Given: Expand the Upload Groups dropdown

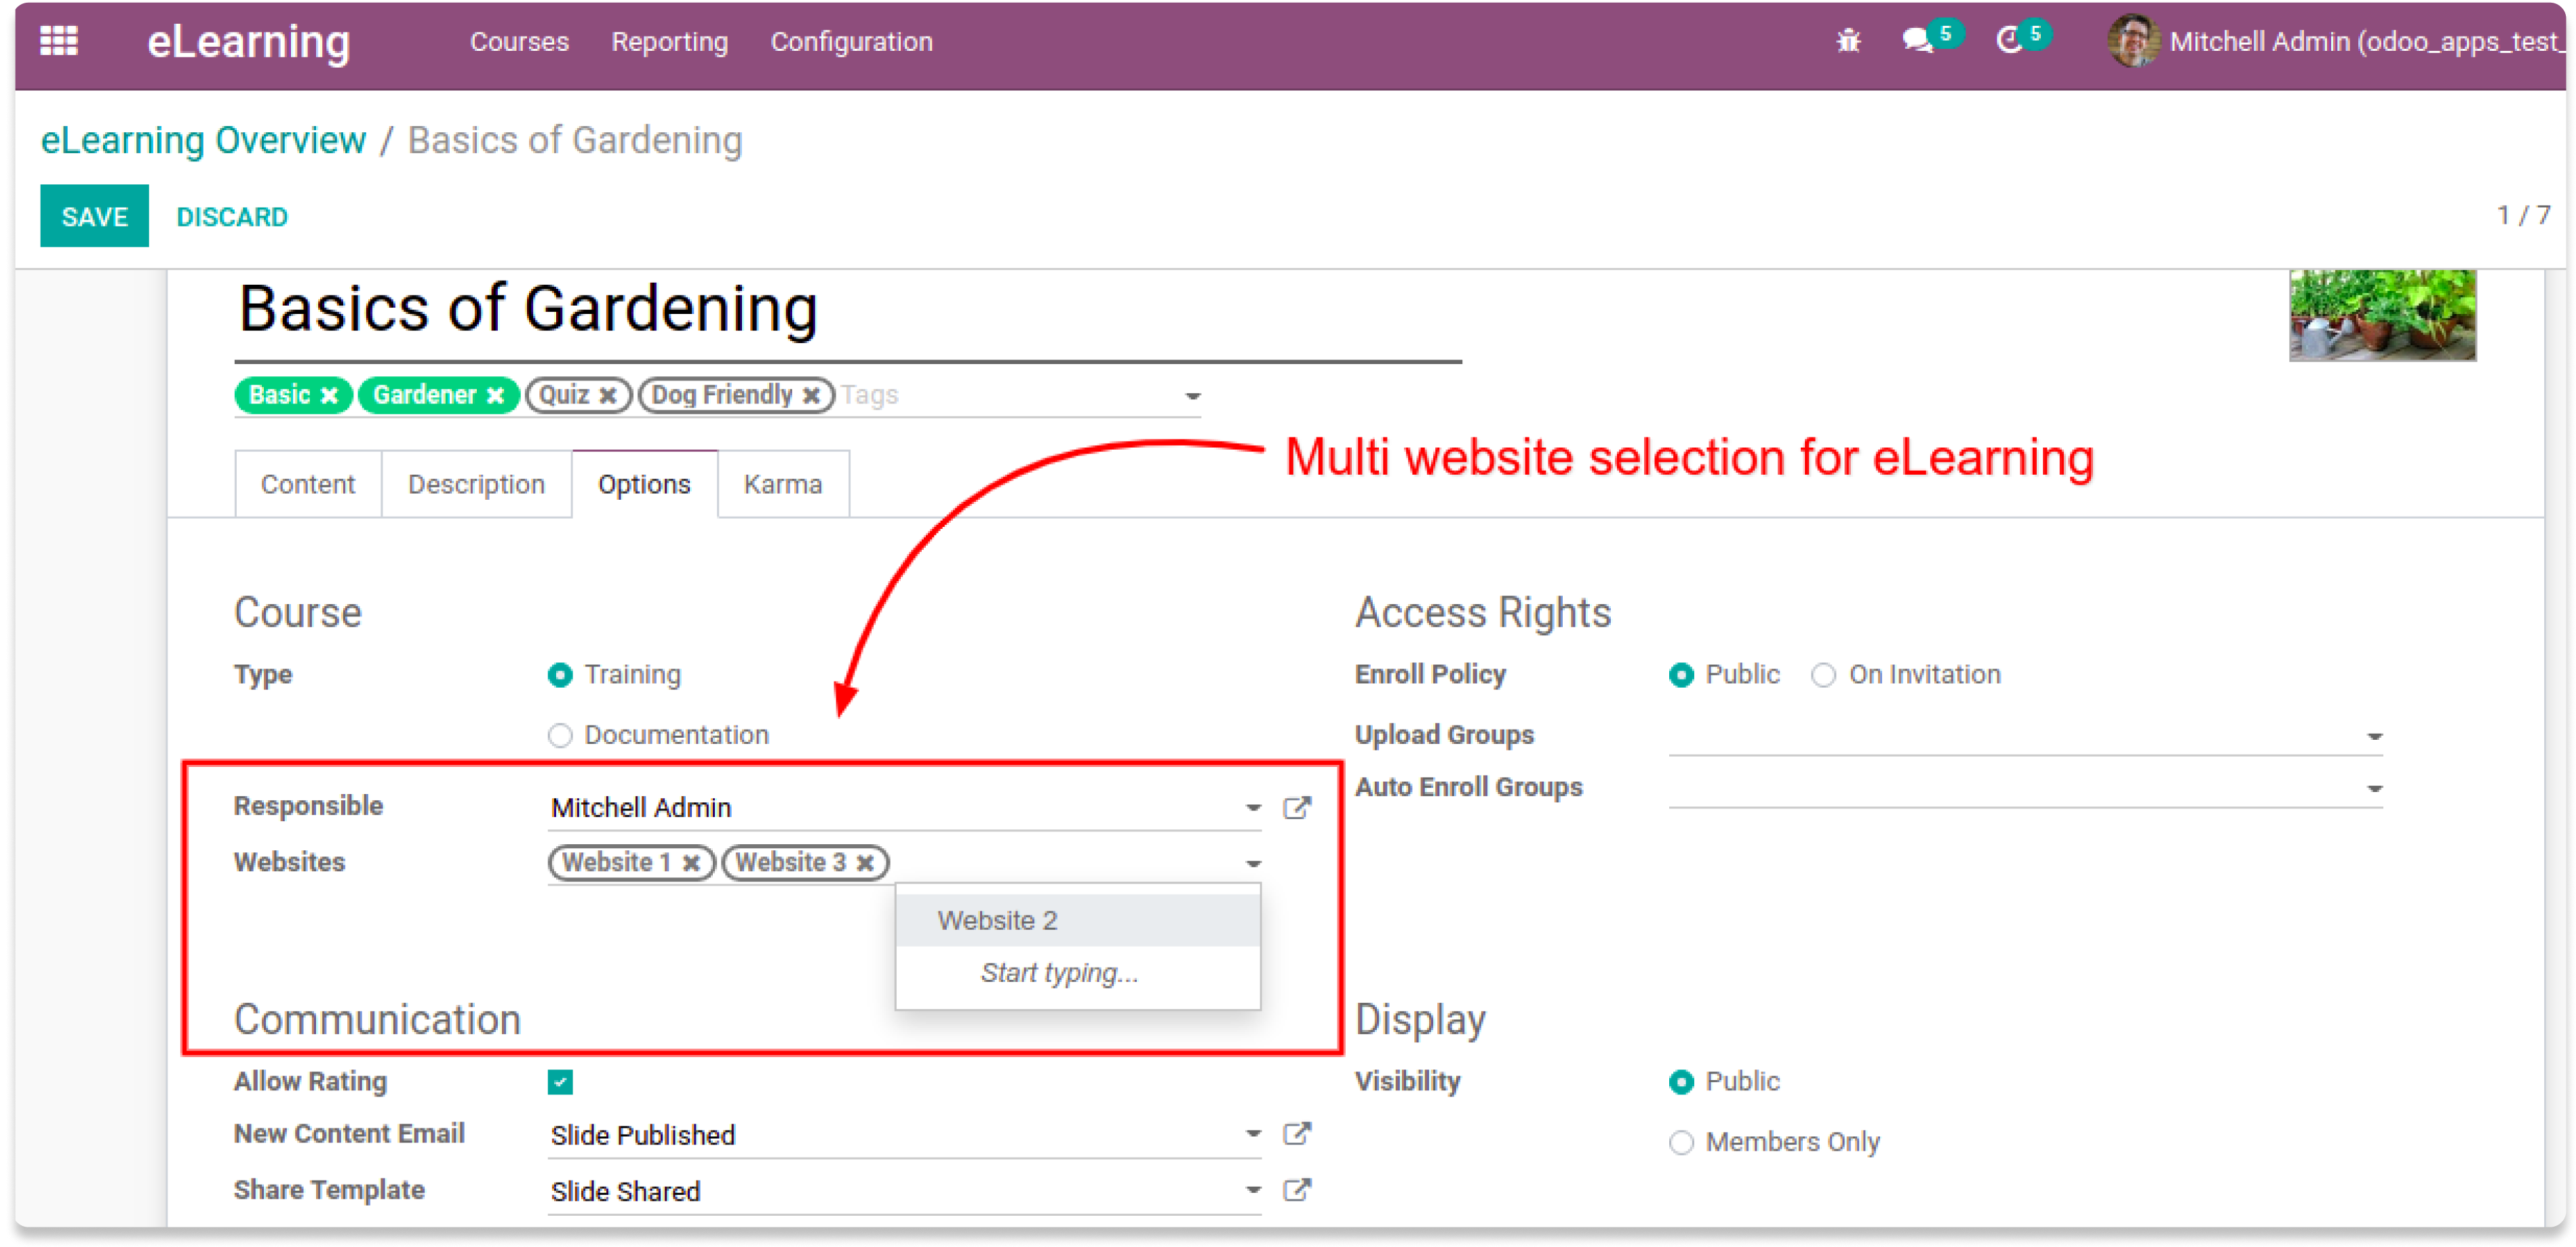Looking at the screenshot, I should point(2374,737).
